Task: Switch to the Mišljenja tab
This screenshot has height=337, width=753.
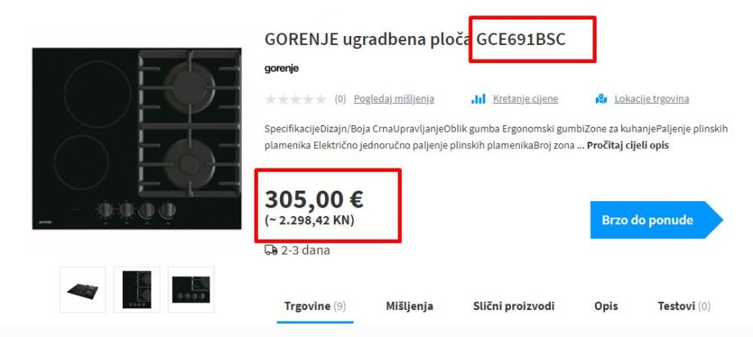Action: click(x=409, y=306)
